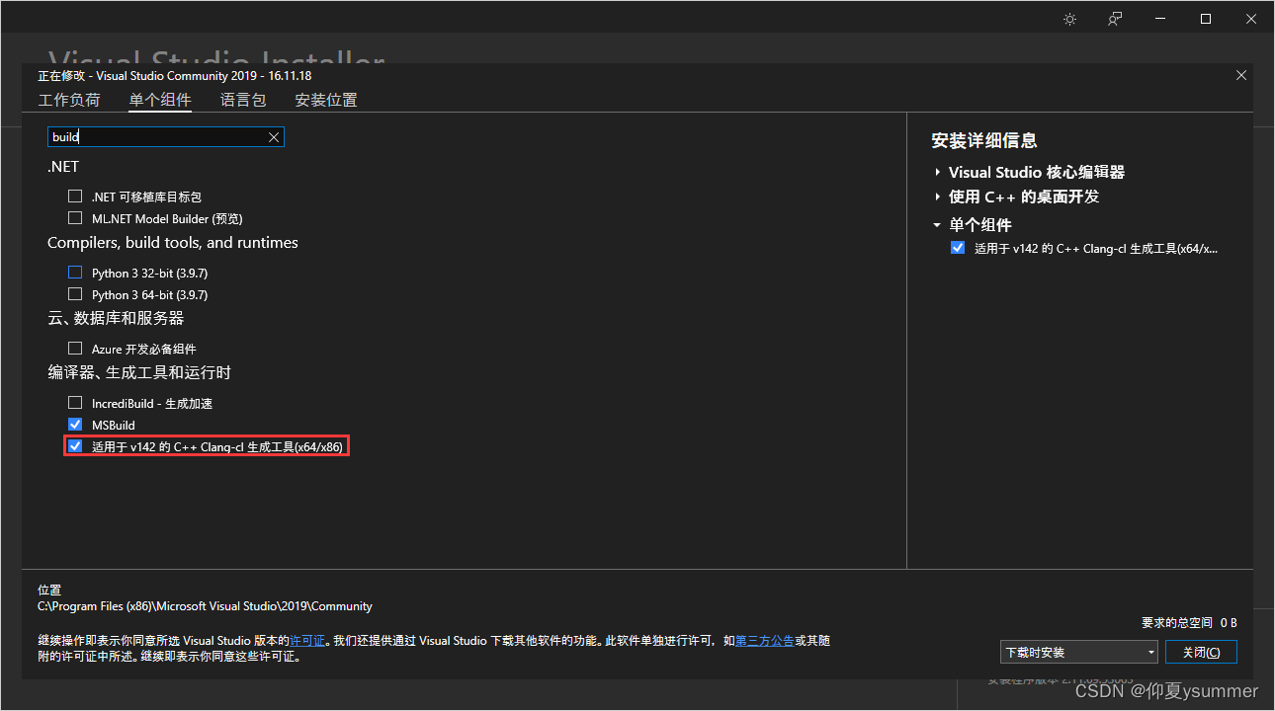The image size is (1275, 711).
Task: Enable IncrediBuild 生成加速 component
Action: (75, 402)
